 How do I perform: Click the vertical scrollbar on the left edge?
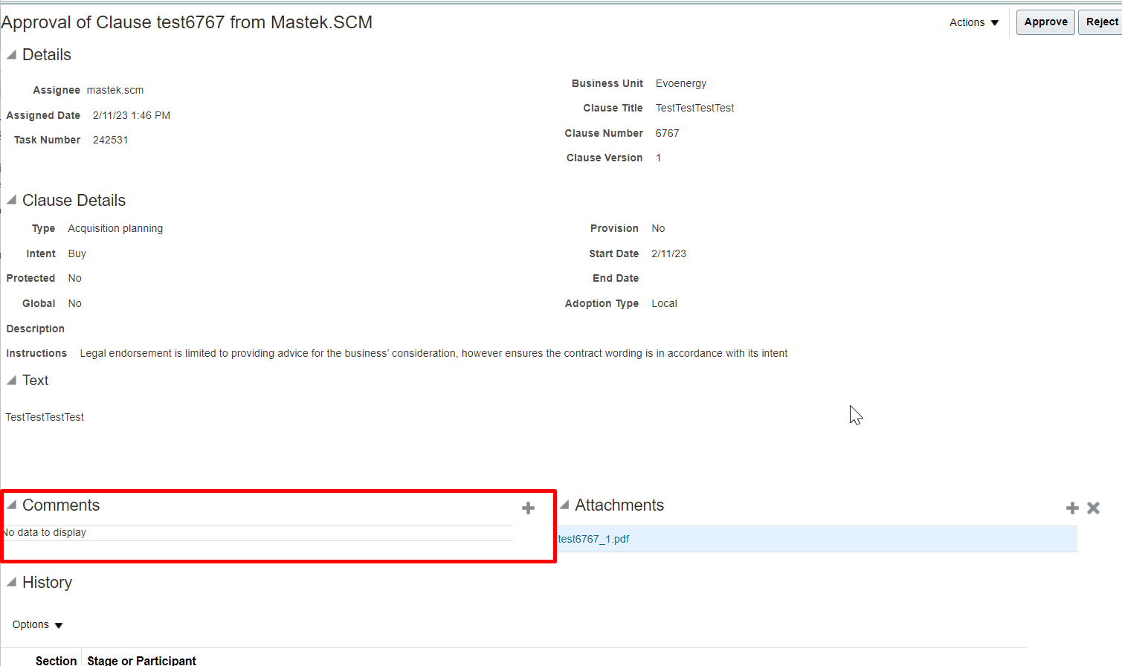tap(2, 297)
